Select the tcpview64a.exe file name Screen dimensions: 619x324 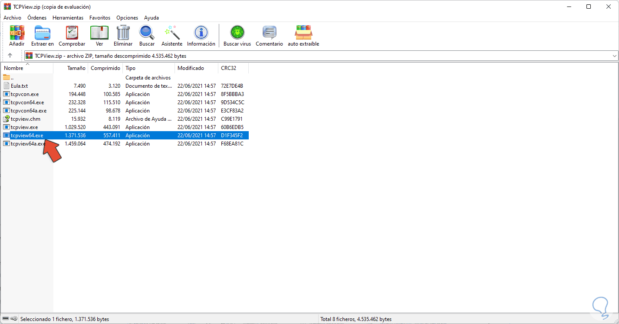(x=28, y=144)
